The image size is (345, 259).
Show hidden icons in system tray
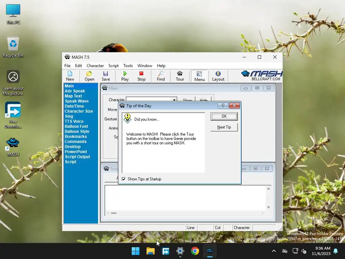[x=274, y=251]
